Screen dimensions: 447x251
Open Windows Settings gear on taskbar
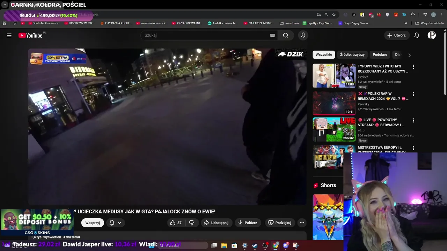pos(244,245)
